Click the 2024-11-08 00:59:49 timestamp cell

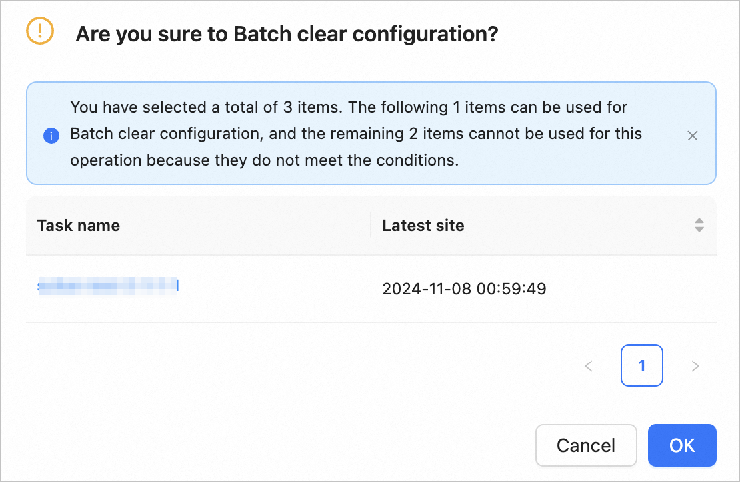[464, 288]
